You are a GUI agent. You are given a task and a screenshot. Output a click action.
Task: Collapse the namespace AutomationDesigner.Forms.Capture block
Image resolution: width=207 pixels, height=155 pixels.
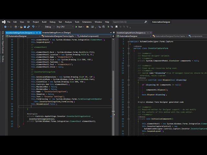click(x=128, y=42)
